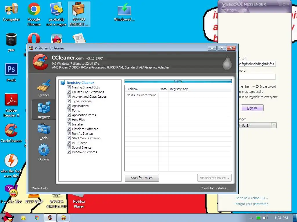This screenshot has width=297, height=222.
Task: Select the Opera desktop icon
Action: [x=34, y=38]
